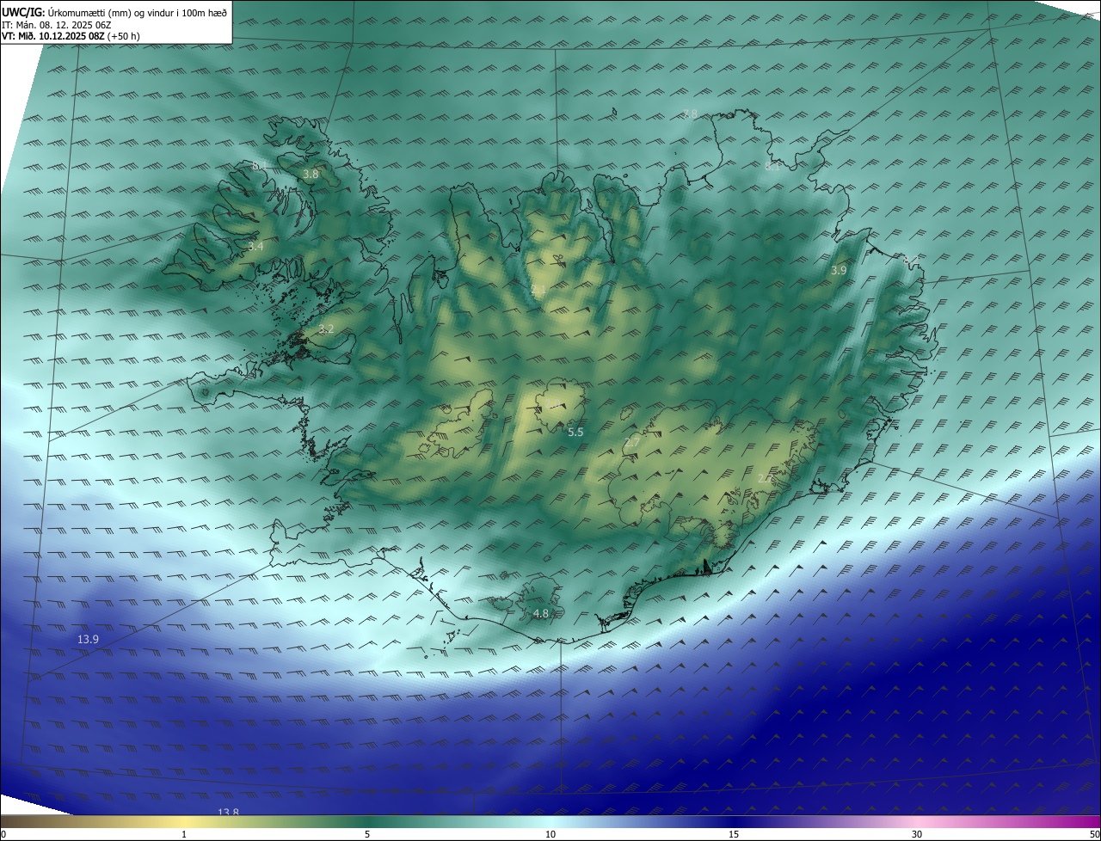Click the 5.5 precipitation value label
The image size is (1101, 841).
click(x=575, y=432)
